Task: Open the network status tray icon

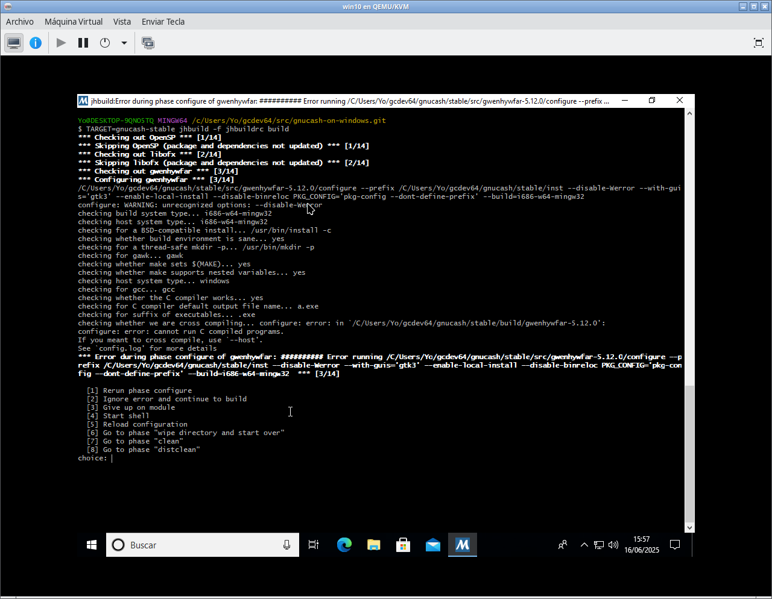Action: 598,545
